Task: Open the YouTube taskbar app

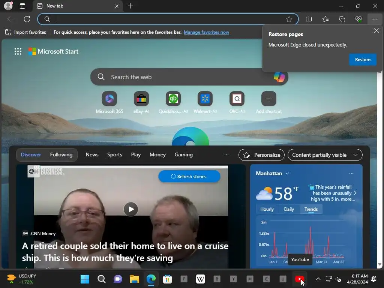Action: (x=300, y=279)
